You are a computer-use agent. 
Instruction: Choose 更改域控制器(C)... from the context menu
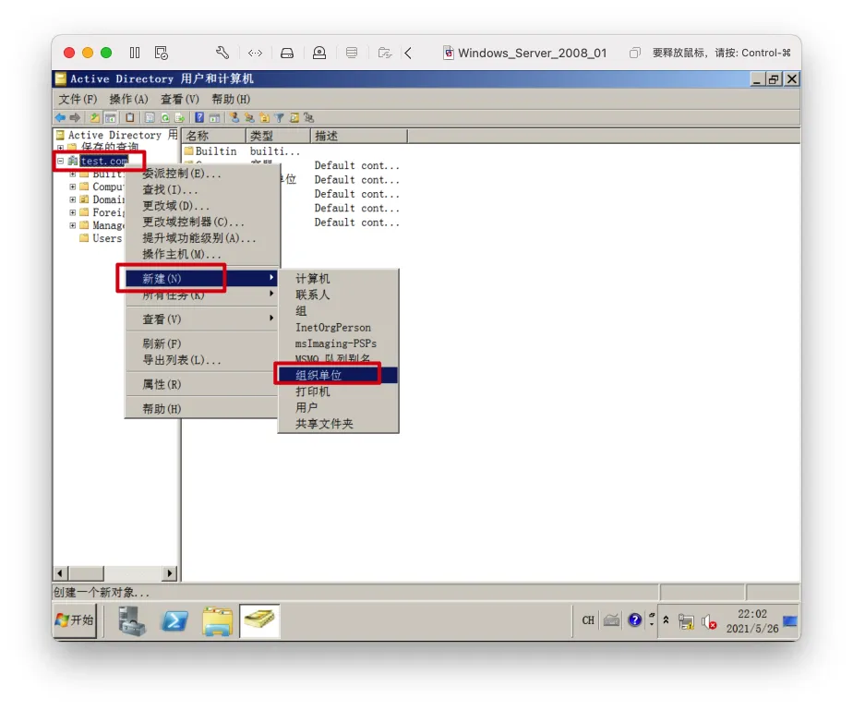[202, 222]
